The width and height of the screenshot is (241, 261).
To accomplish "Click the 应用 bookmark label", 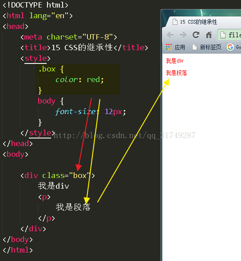I will pyautogui.click(x=180, y=47).
